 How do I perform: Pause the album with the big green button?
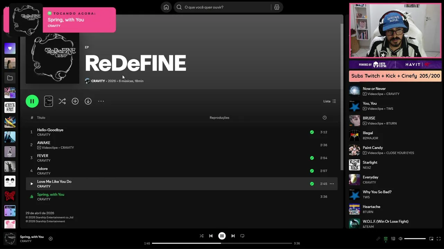pyautogui.click(x=32, y=101)
